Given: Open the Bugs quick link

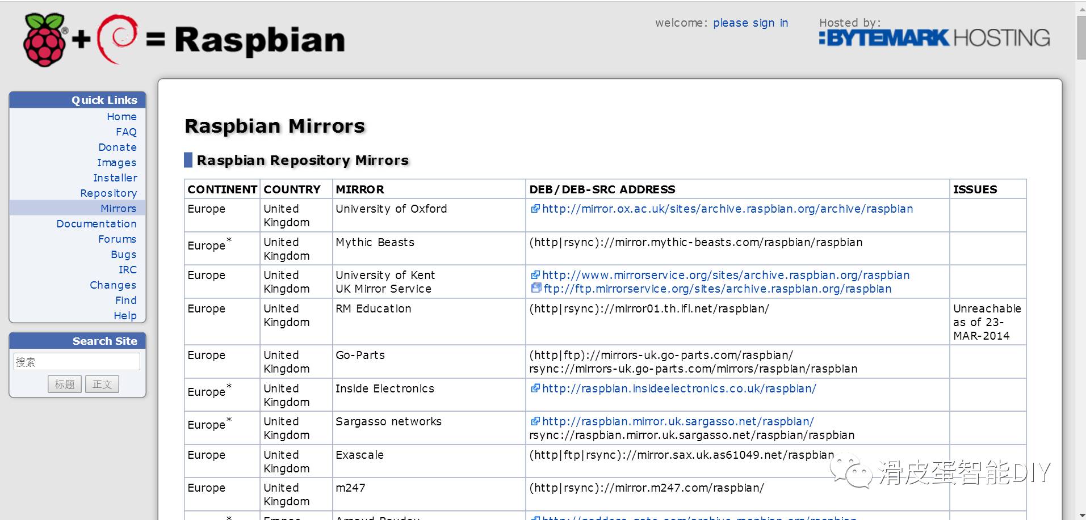Looking at the screenshot, I should pos(124,254).
